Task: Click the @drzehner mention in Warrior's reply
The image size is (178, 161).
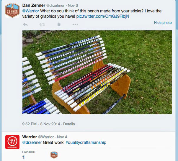Action: click(x=32, y=143)
